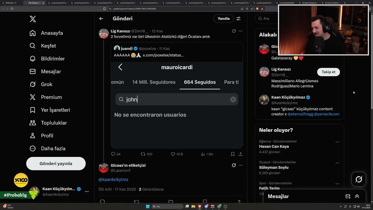Click the Gönderi yayınla button

(x=56, y=164)
